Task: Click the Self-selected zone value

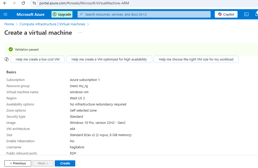Action: point(83,111)
